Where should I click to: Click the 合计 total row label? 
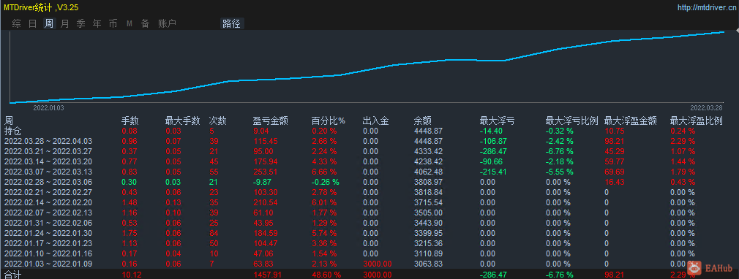(x=12, y=275)
